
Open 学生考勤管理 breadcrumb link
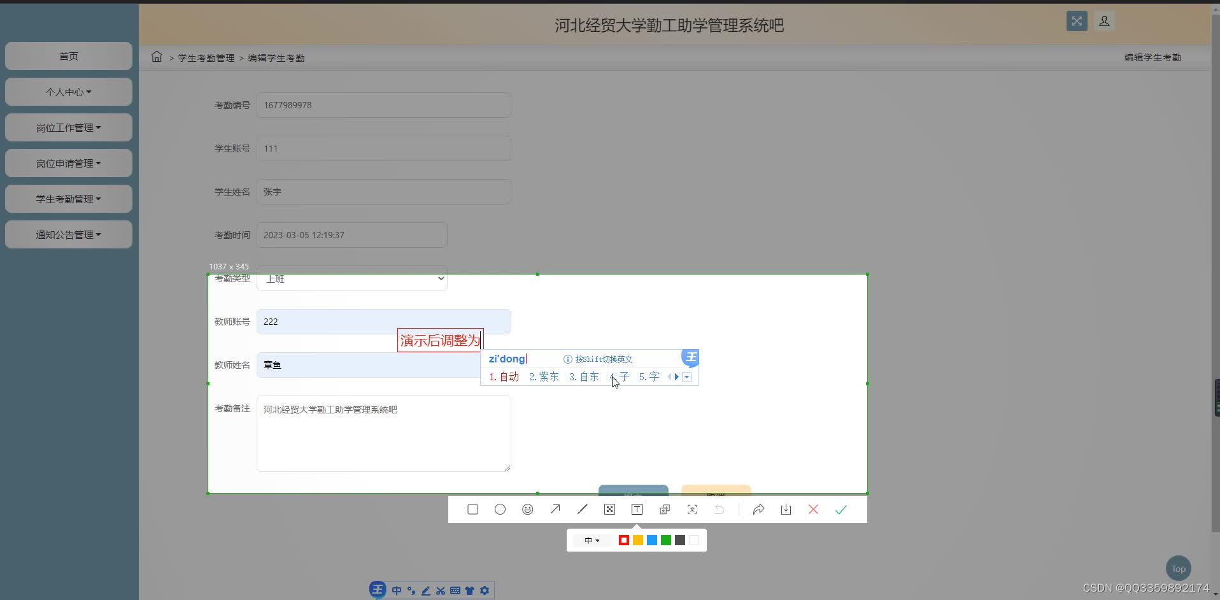click(x=206, y=58)
